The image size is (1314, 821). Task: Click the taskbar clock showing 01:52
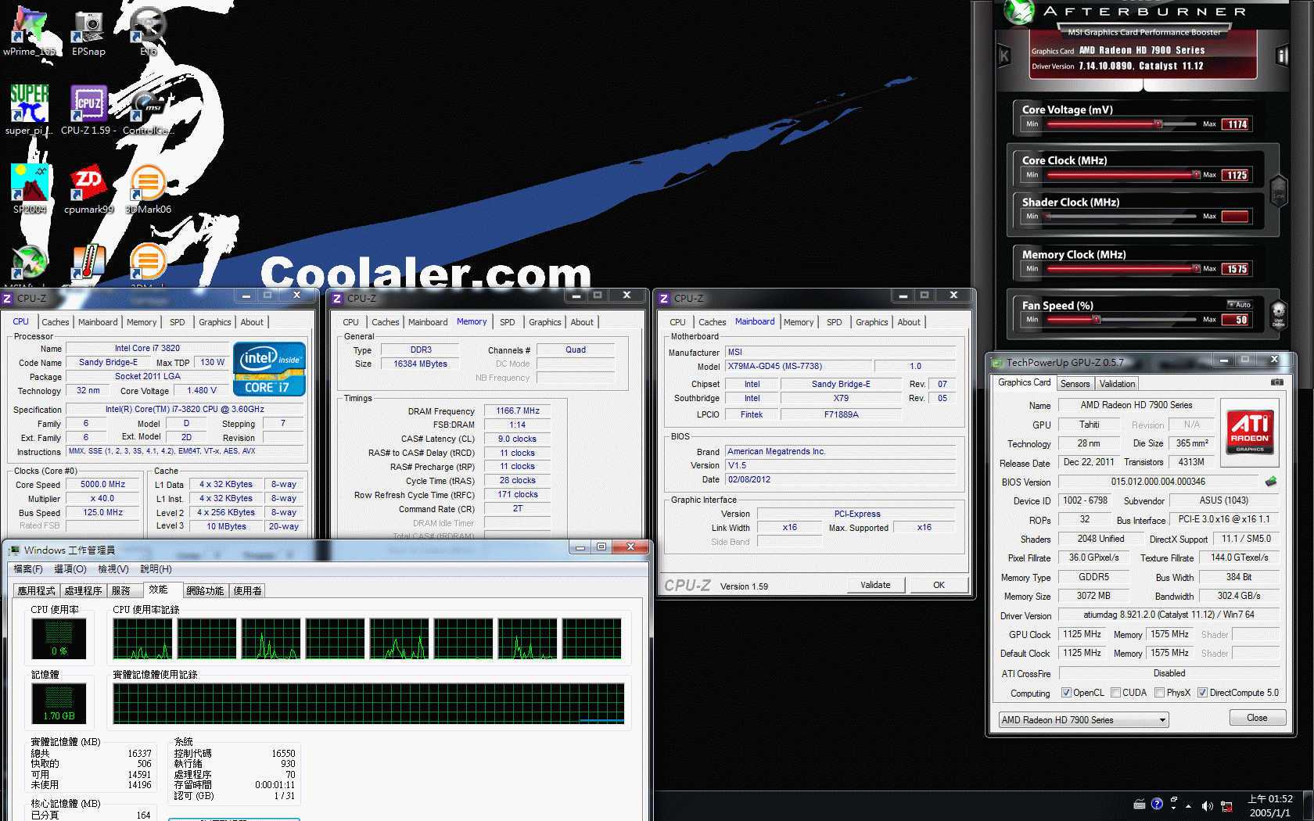(x=1270, y=805)
